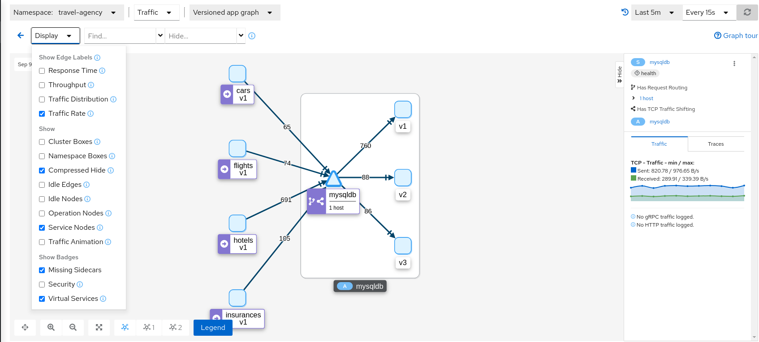This screenshot has width=759, height=342.
Task: Open the Graph tour link
Action: pyautogui.click(x=736, y=36)
